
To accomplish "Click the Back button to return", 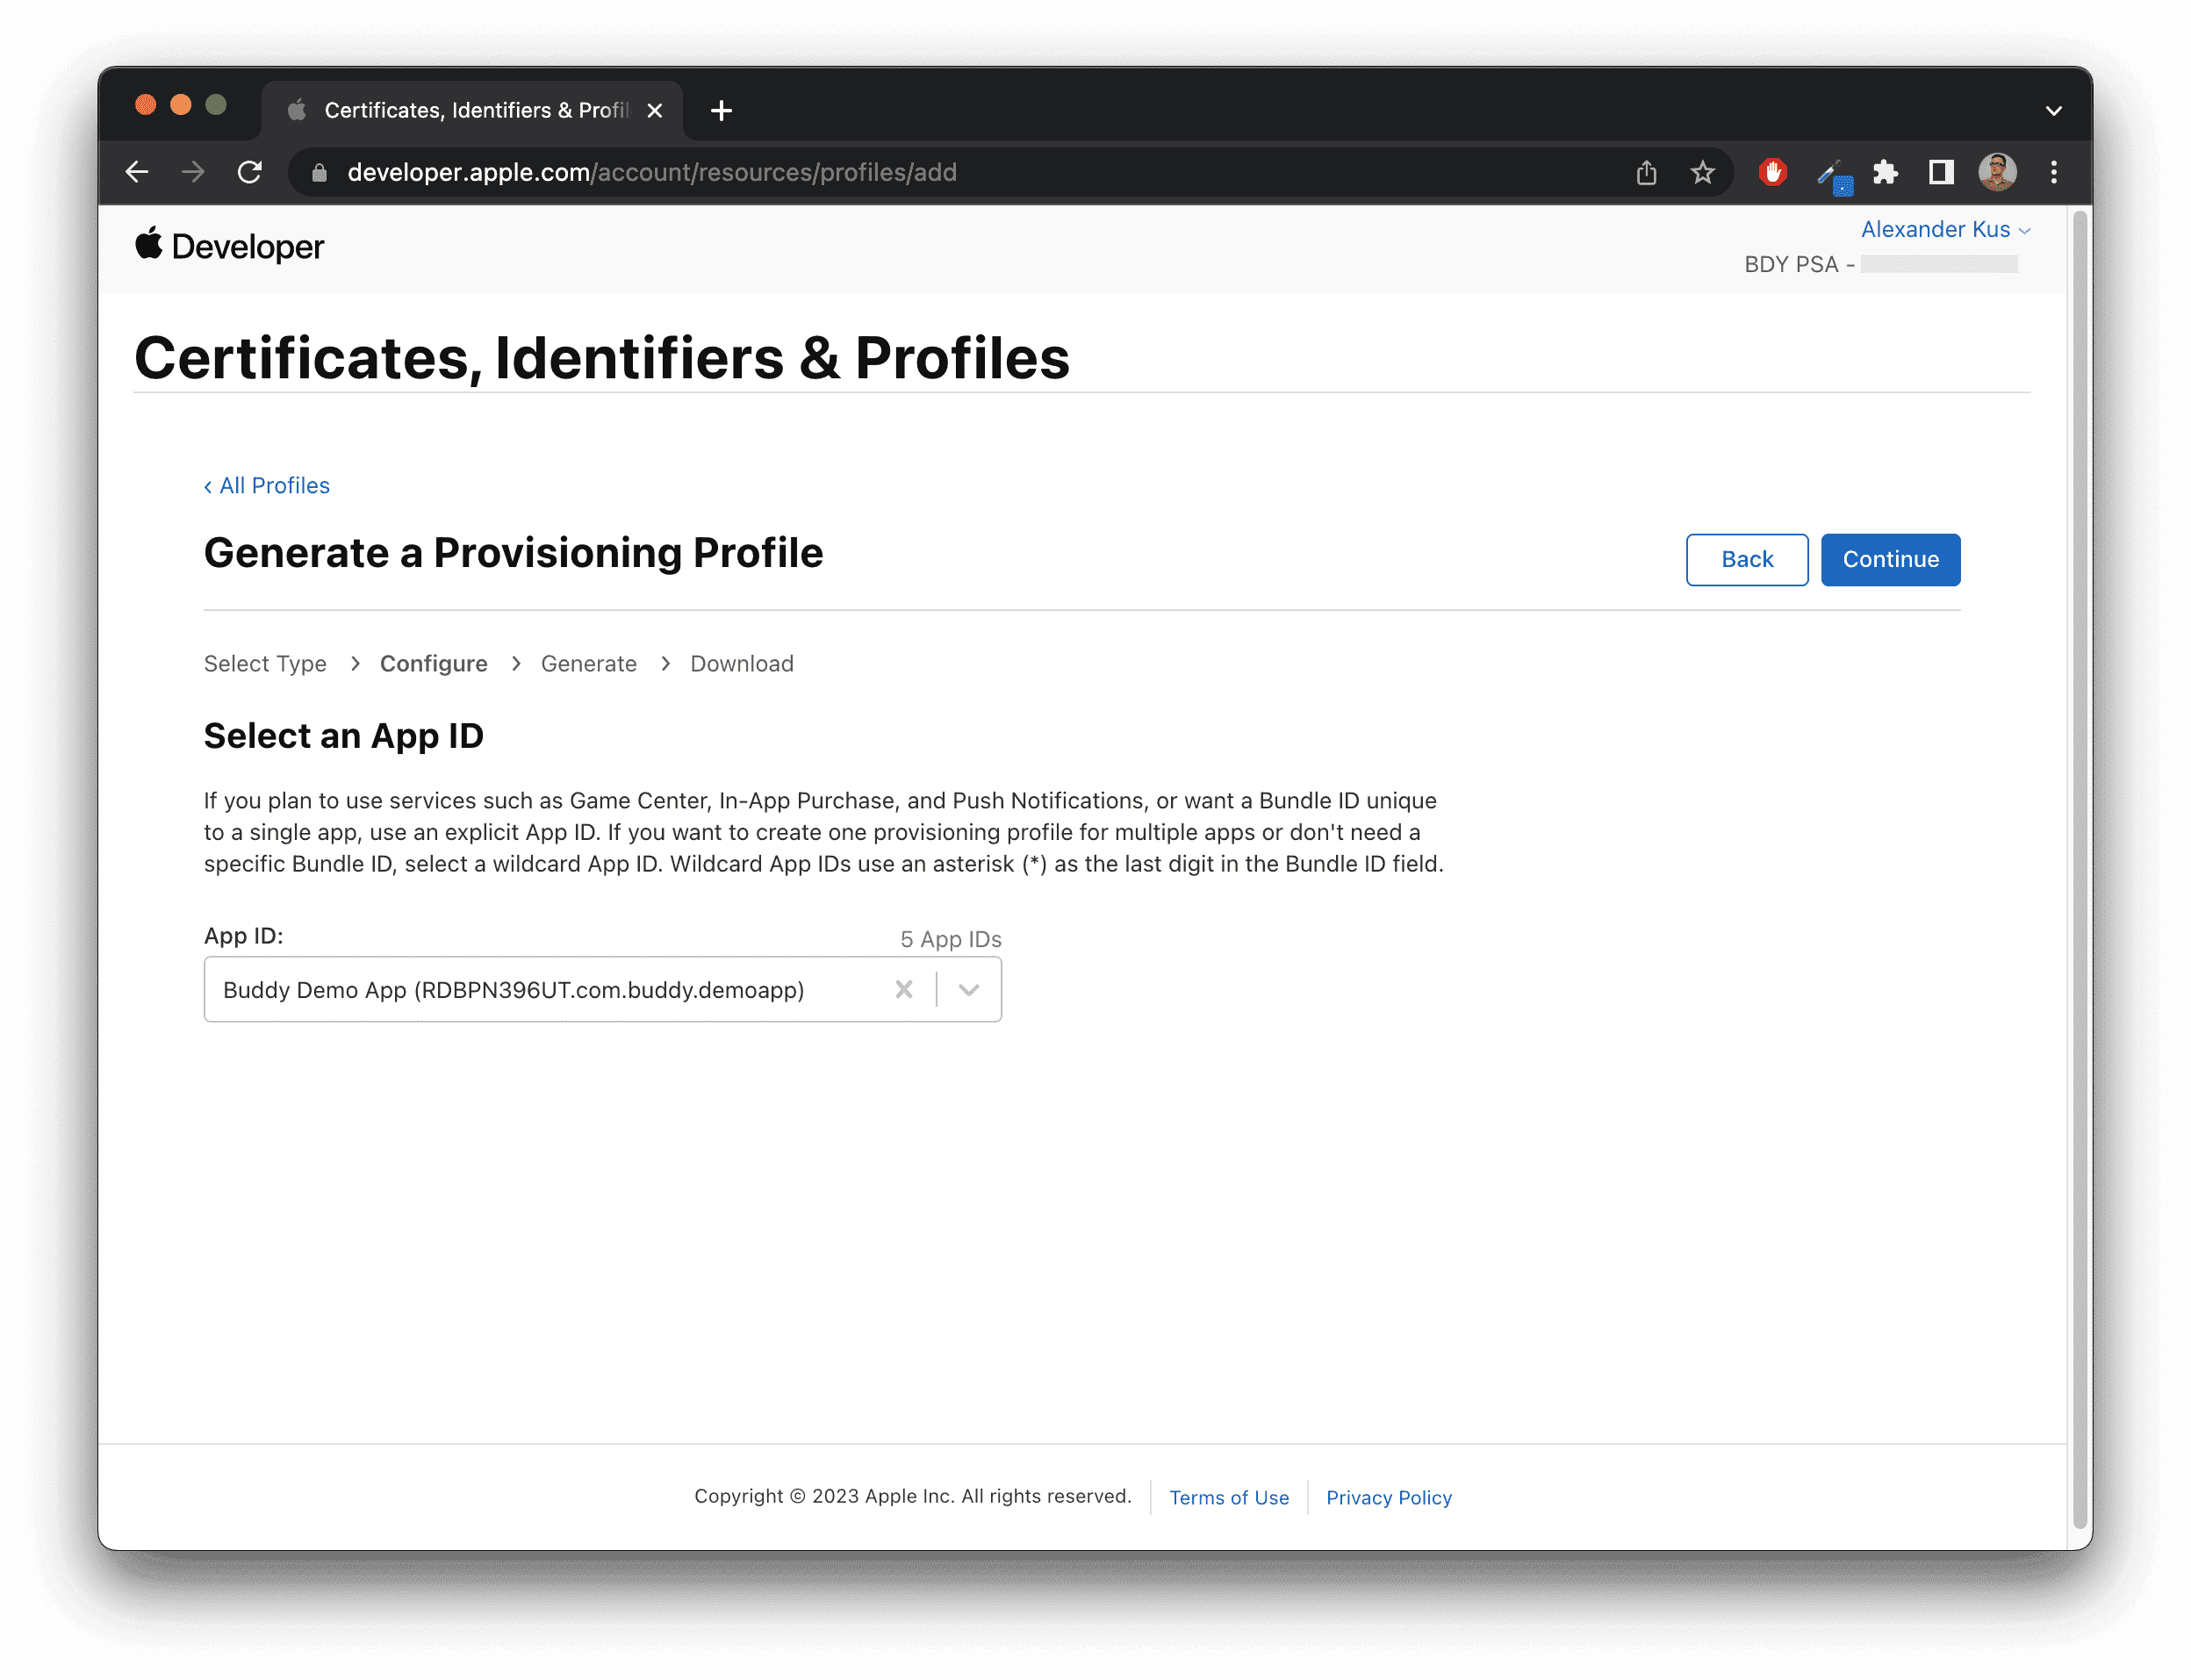I will tap(1745, 559).
